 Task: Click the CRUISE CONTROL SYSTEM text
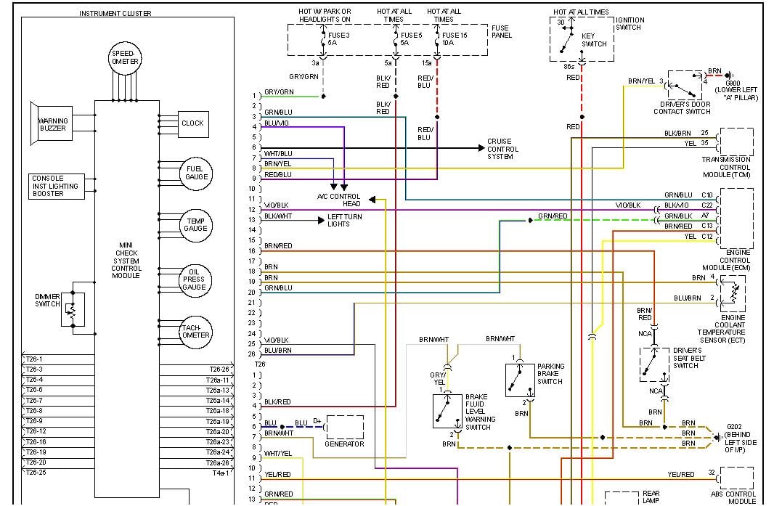click(502, 149)
